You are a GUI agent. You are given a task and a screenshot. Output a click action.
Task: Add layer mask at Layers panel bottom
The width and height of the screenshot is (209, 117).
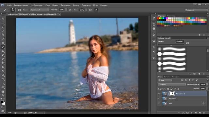(187, 113)
